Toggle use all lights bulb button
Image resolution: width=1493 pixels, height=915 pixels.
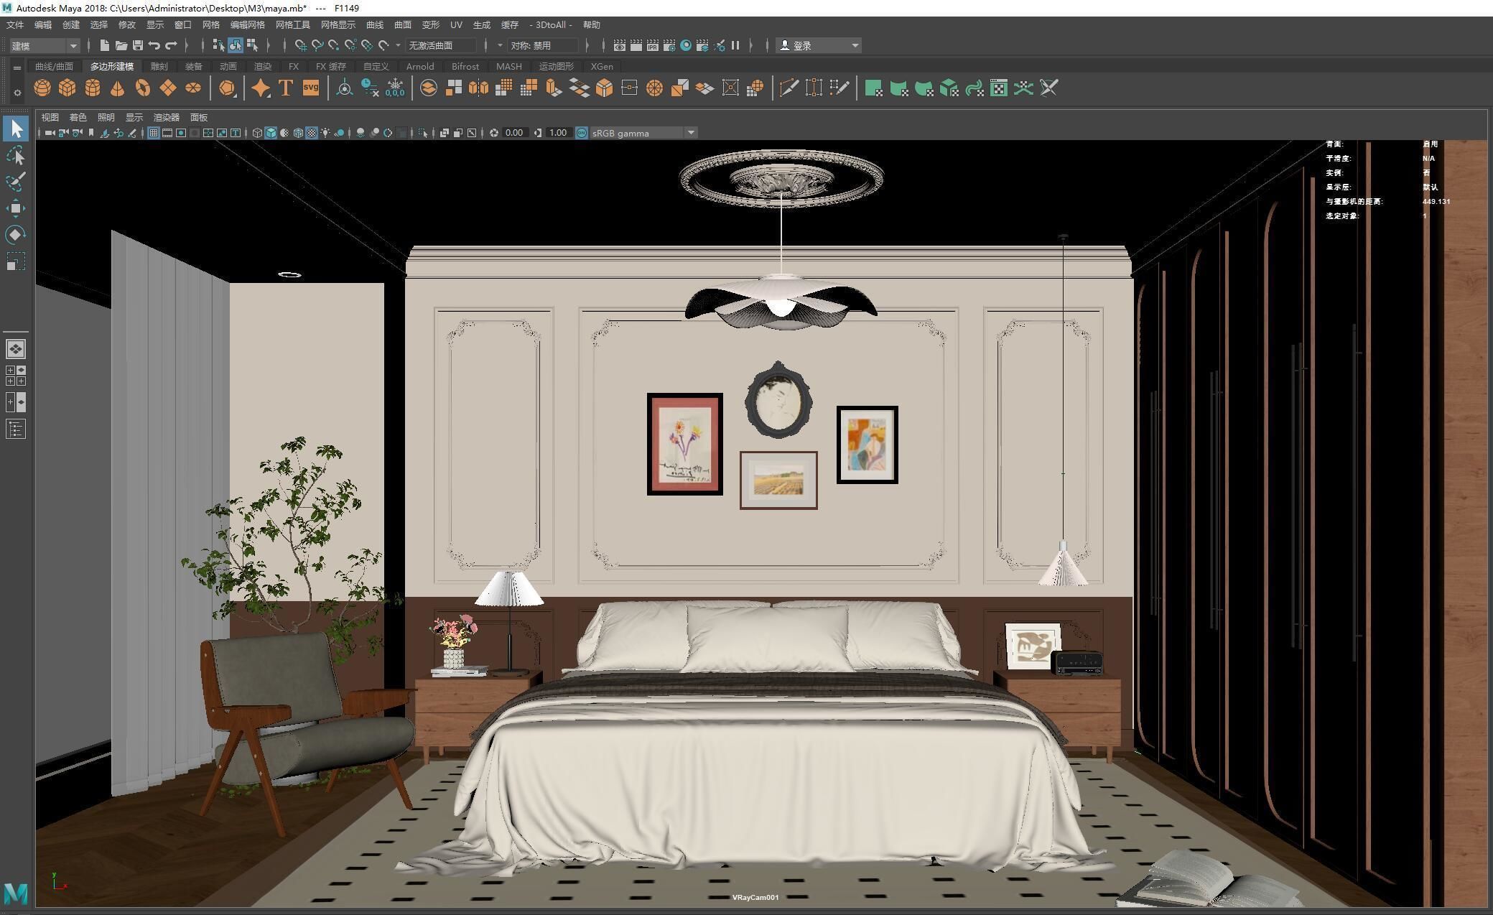pyautogui.click(x=325, y=133)
